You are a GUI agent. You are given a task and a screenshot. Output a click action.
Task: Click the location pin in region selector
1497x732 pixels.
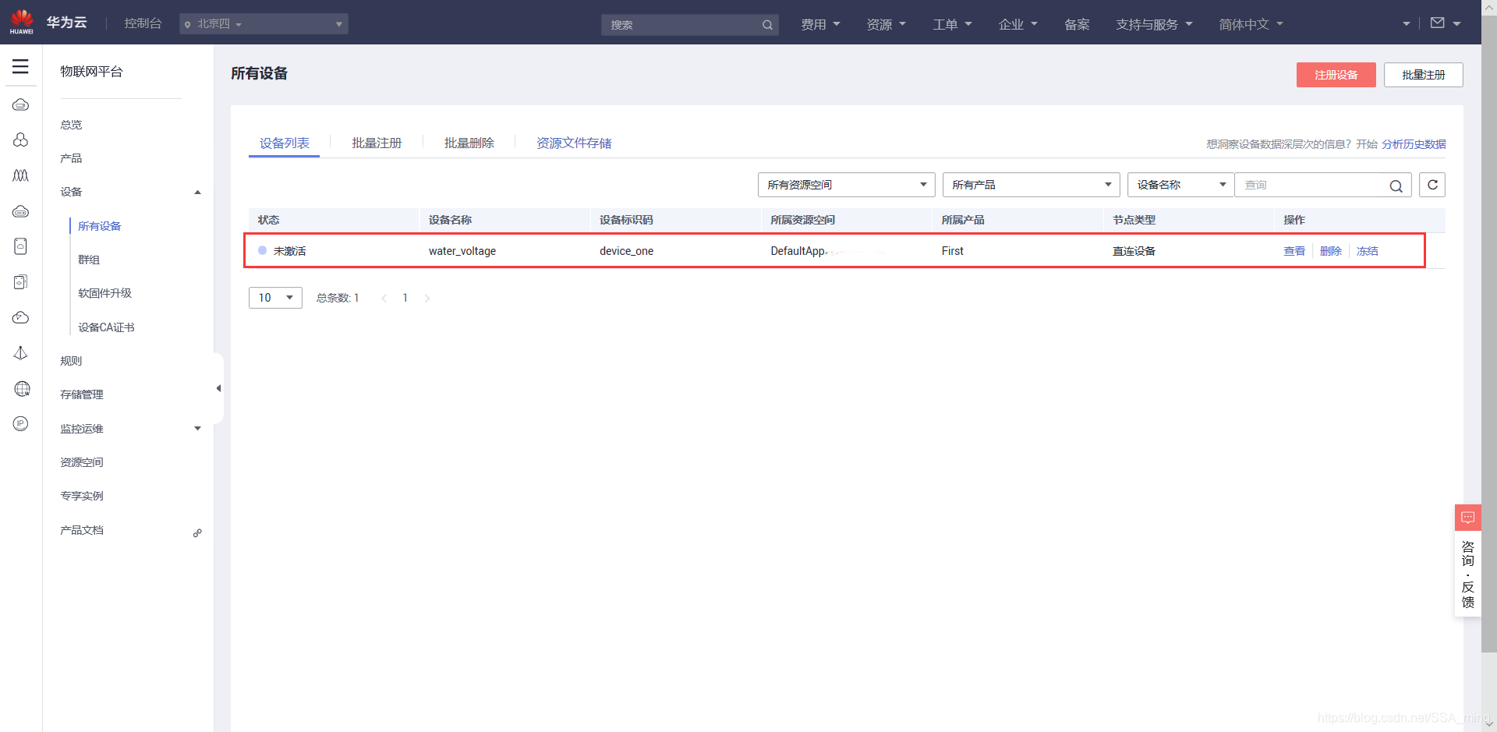pos(188,25)
